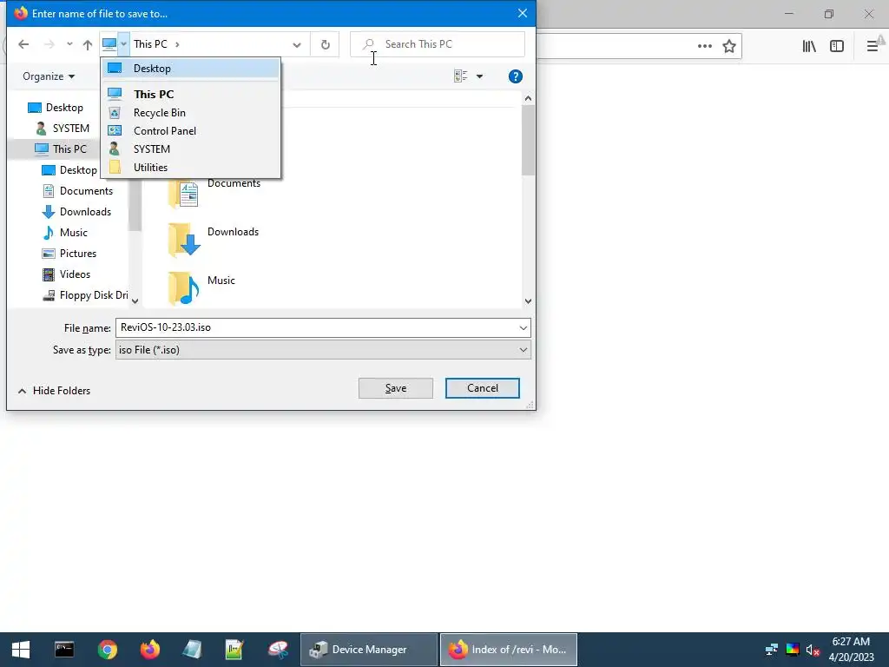Bookmark this page with the star icon
Image resolution: width=889 pixels, height=667 pixels.
729,47
